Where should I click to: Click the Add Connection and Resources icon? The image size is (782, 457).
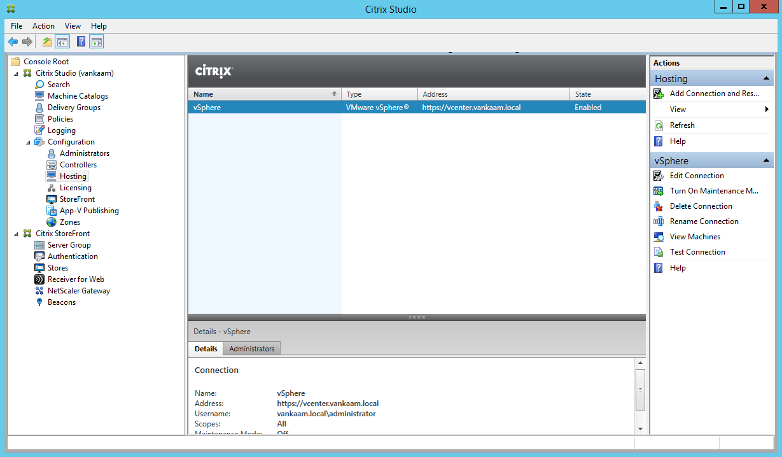(x=659, y=94)
